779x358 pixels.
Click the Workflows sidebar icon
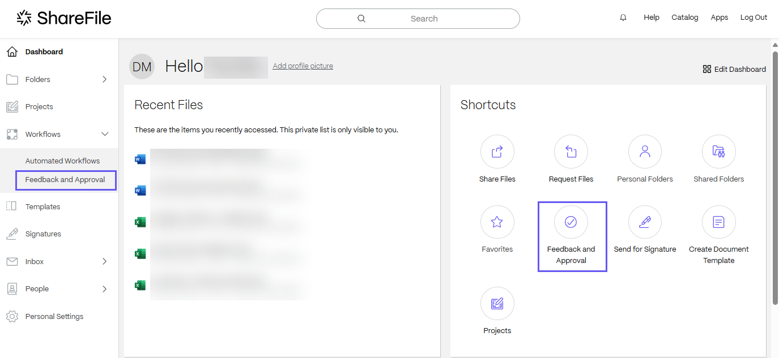point(12,134)
